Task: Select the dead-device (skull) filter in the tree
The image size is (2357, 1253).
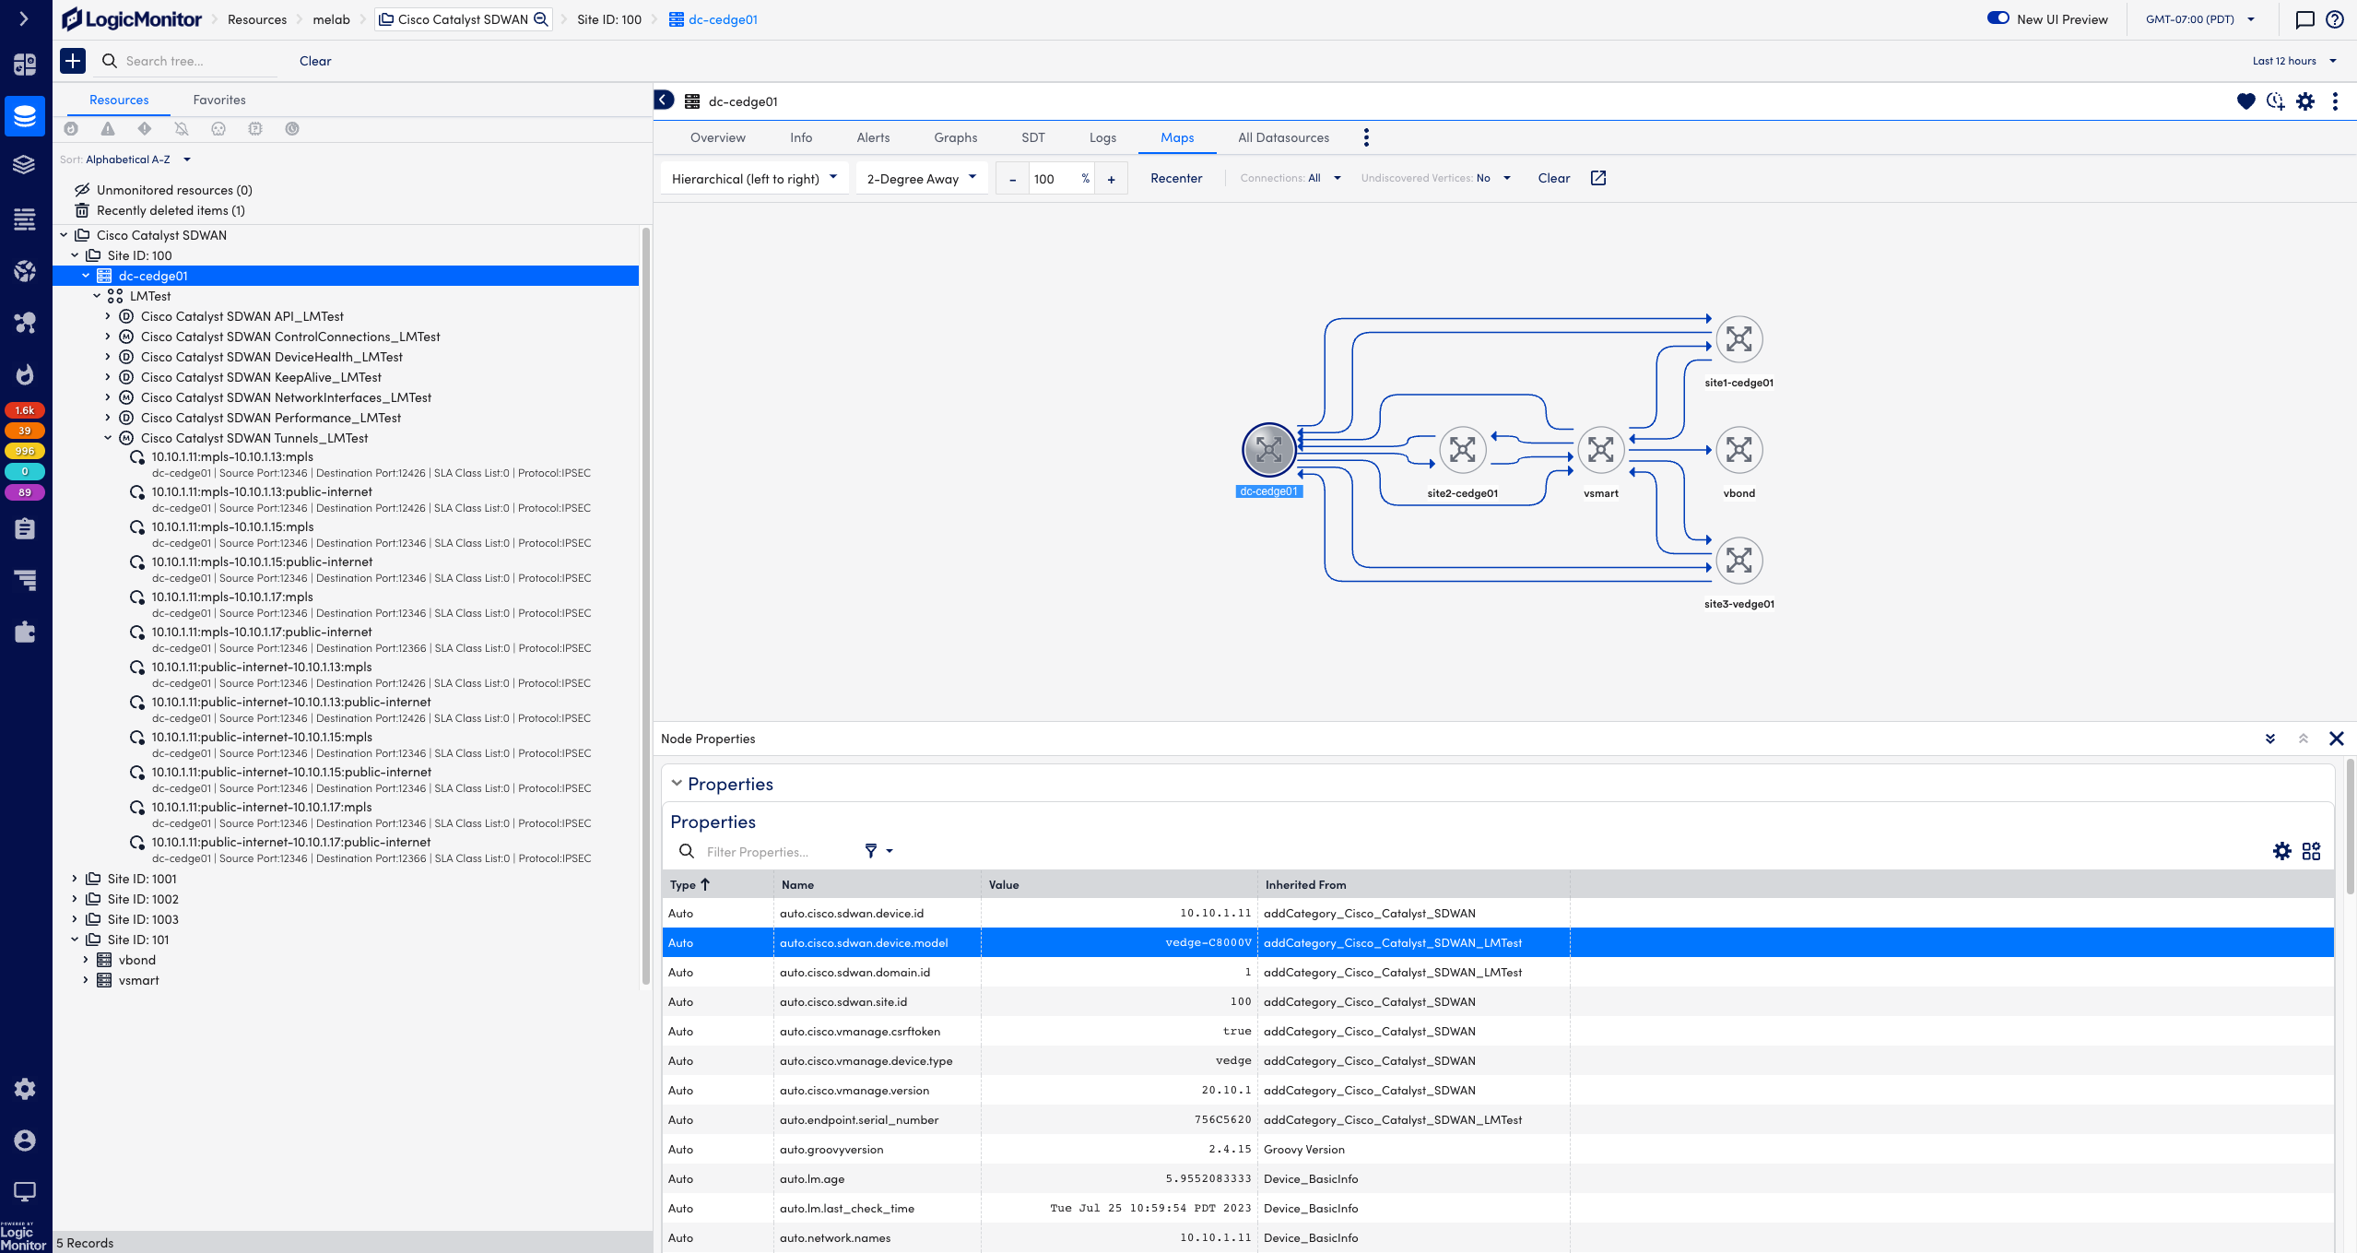Action: pyautogui.click(x=218, y=129)
